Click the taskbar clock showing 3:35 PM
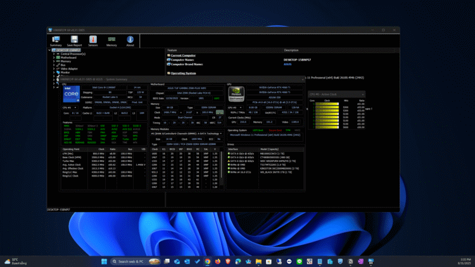The width and height of the screenshot is (475, 267). [465, 261]
